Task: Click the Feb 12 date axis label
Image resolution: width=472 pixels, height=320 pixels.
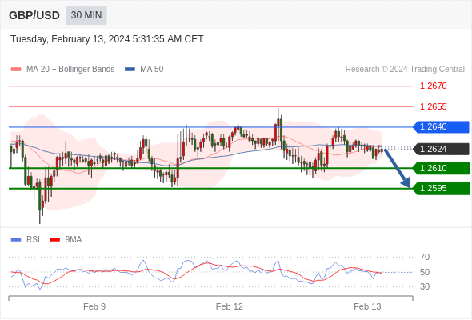Action: 230,306
